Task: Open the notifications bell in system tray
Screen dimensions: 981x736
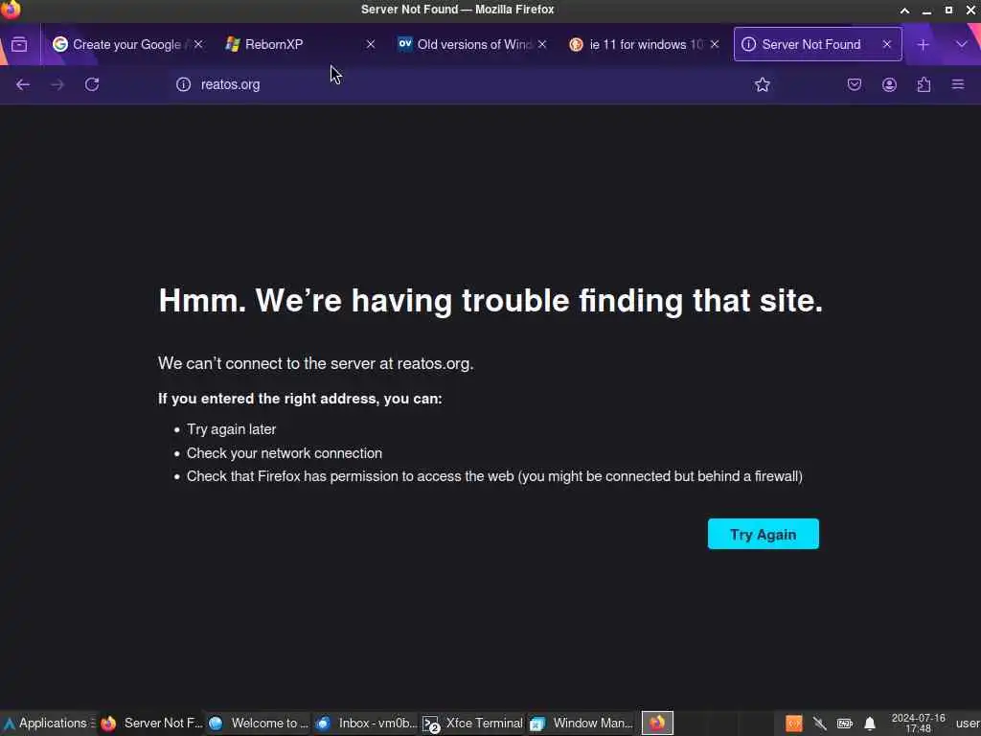Action: (x=870, y=724)
